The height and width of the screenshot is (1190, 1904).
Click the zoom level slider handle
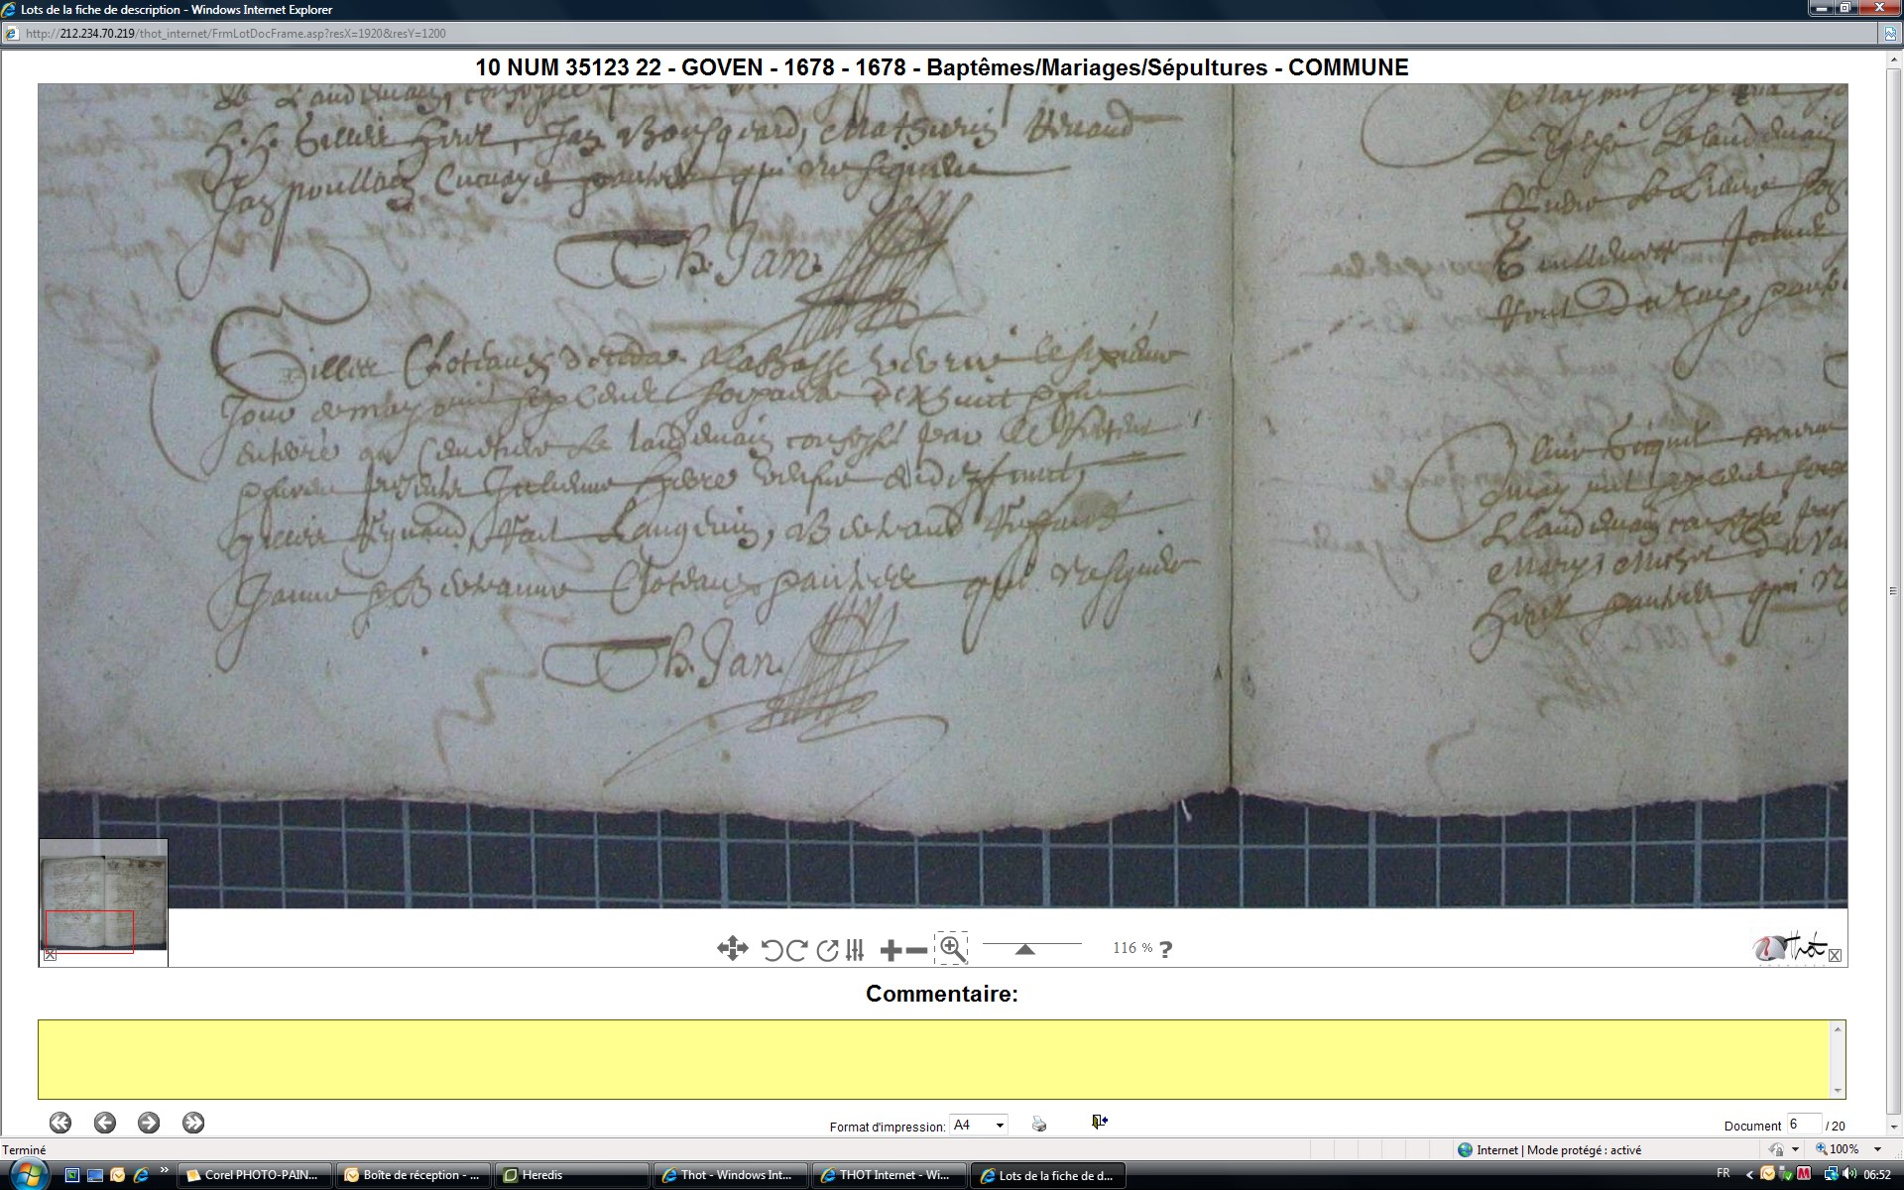click(1025, 950)
